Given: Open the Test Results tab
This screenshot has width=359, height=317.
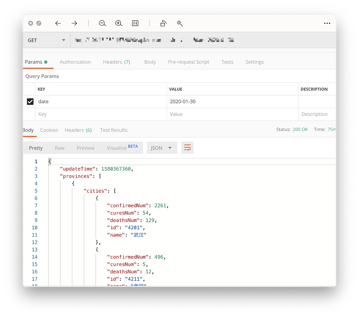Looking at the screenshot, I should tap(114, 130).
